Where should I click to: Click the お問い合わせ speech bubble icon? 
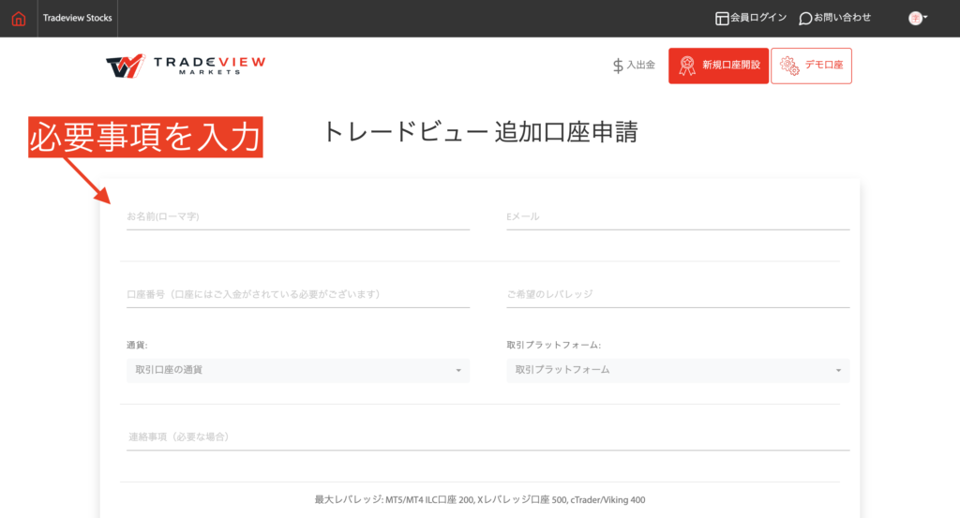tap(805, 19)
